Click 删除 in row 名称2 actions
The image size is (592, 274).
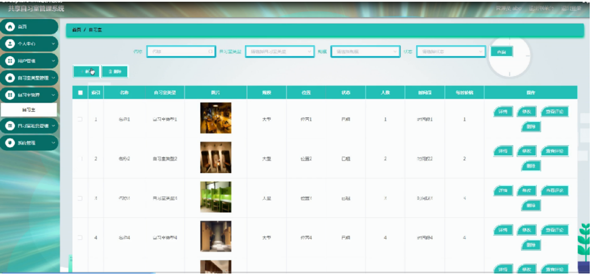coord(531,166)
